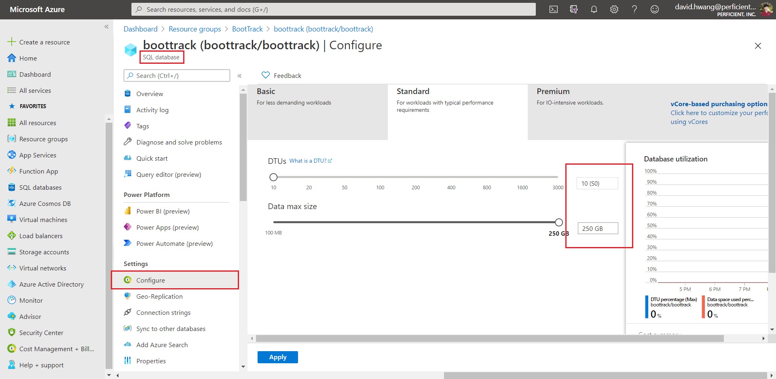Screen dimensions: 776x379
Task: Open Query editor (preview)
Action: point(169,174)
